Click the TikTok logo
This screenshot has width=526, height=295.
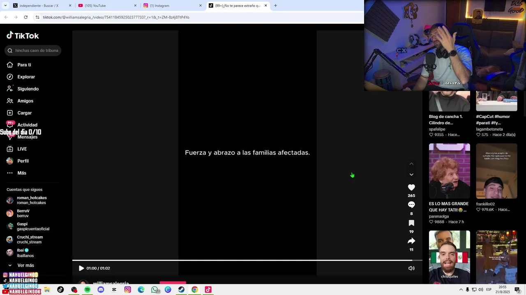(23, 36)
